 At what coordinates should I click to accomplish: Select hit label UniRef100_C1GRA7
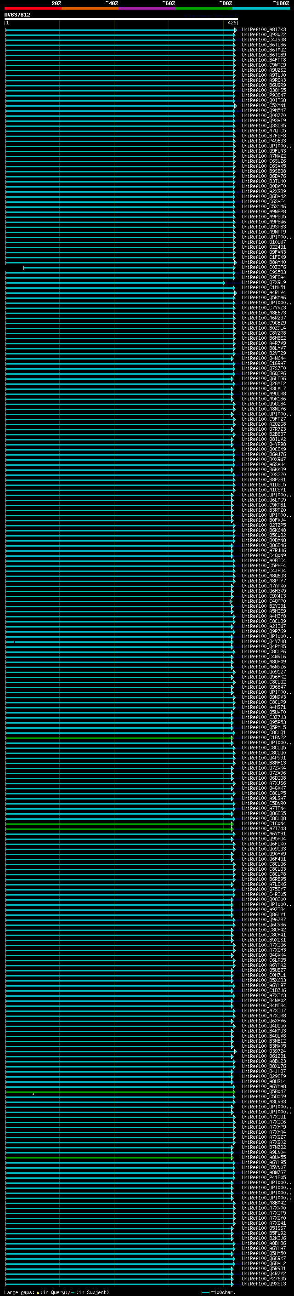tap(264, 363)
